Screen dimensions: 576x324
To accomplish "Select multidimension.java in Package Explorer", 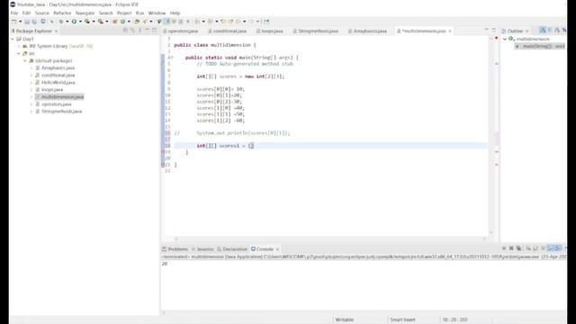I will coord(59,97).
